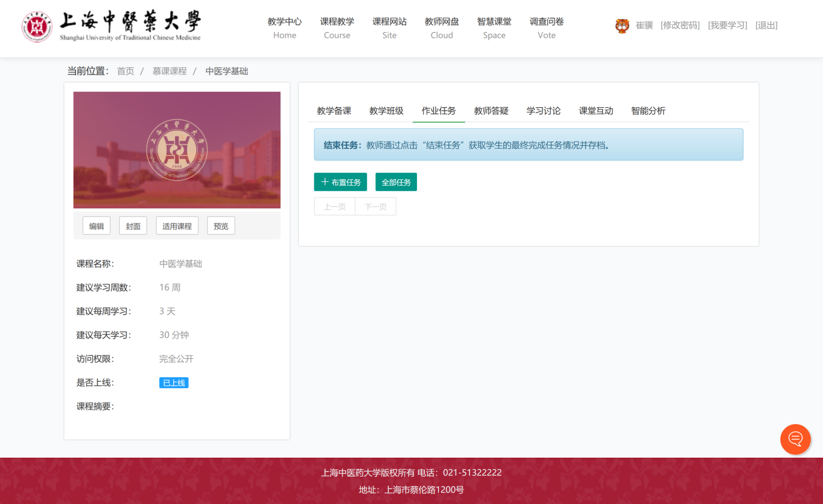Switch to the 教学备课 tab
Screen dimensions: 823x504
coord(334,111)
